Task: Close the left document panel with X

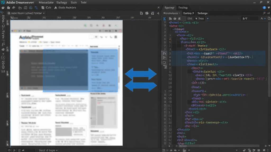Action: 159,7
